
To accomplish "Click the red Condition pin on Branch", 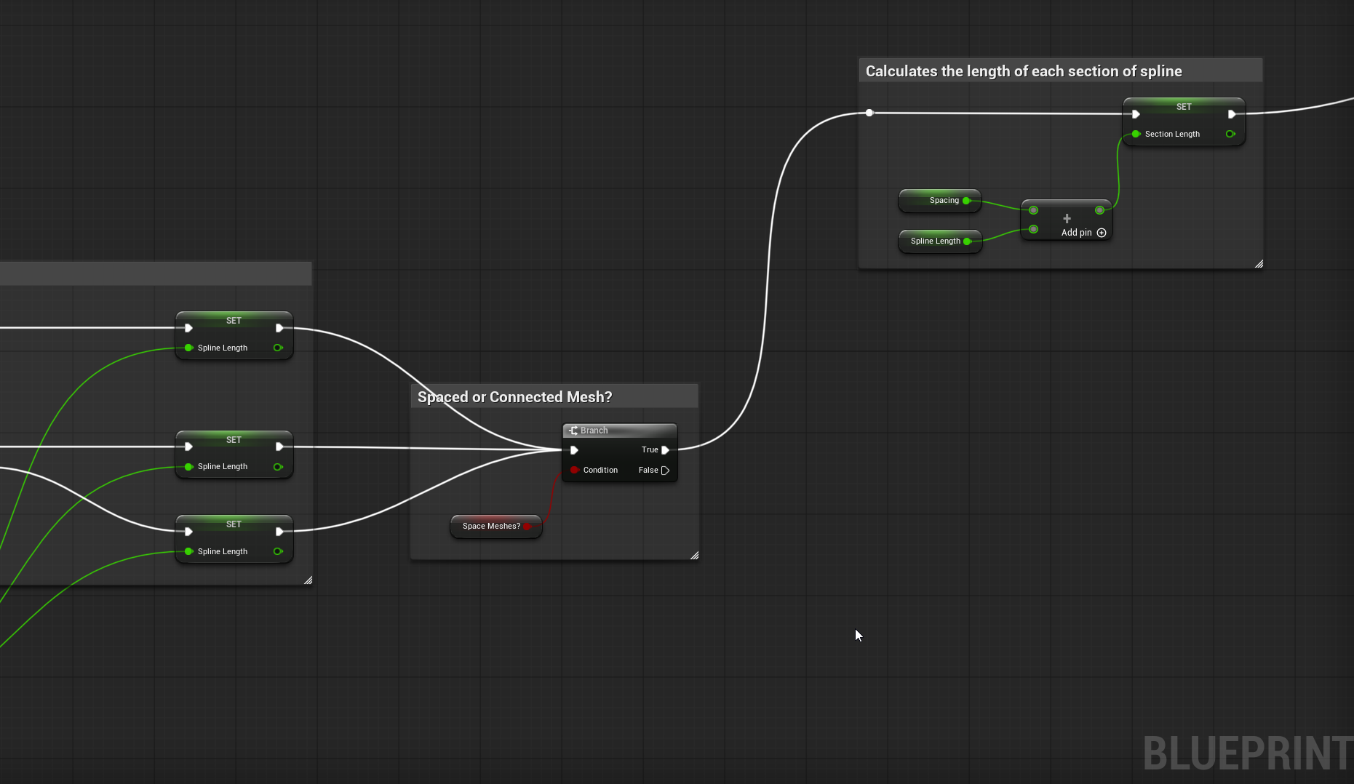I will tap(574, 470).
